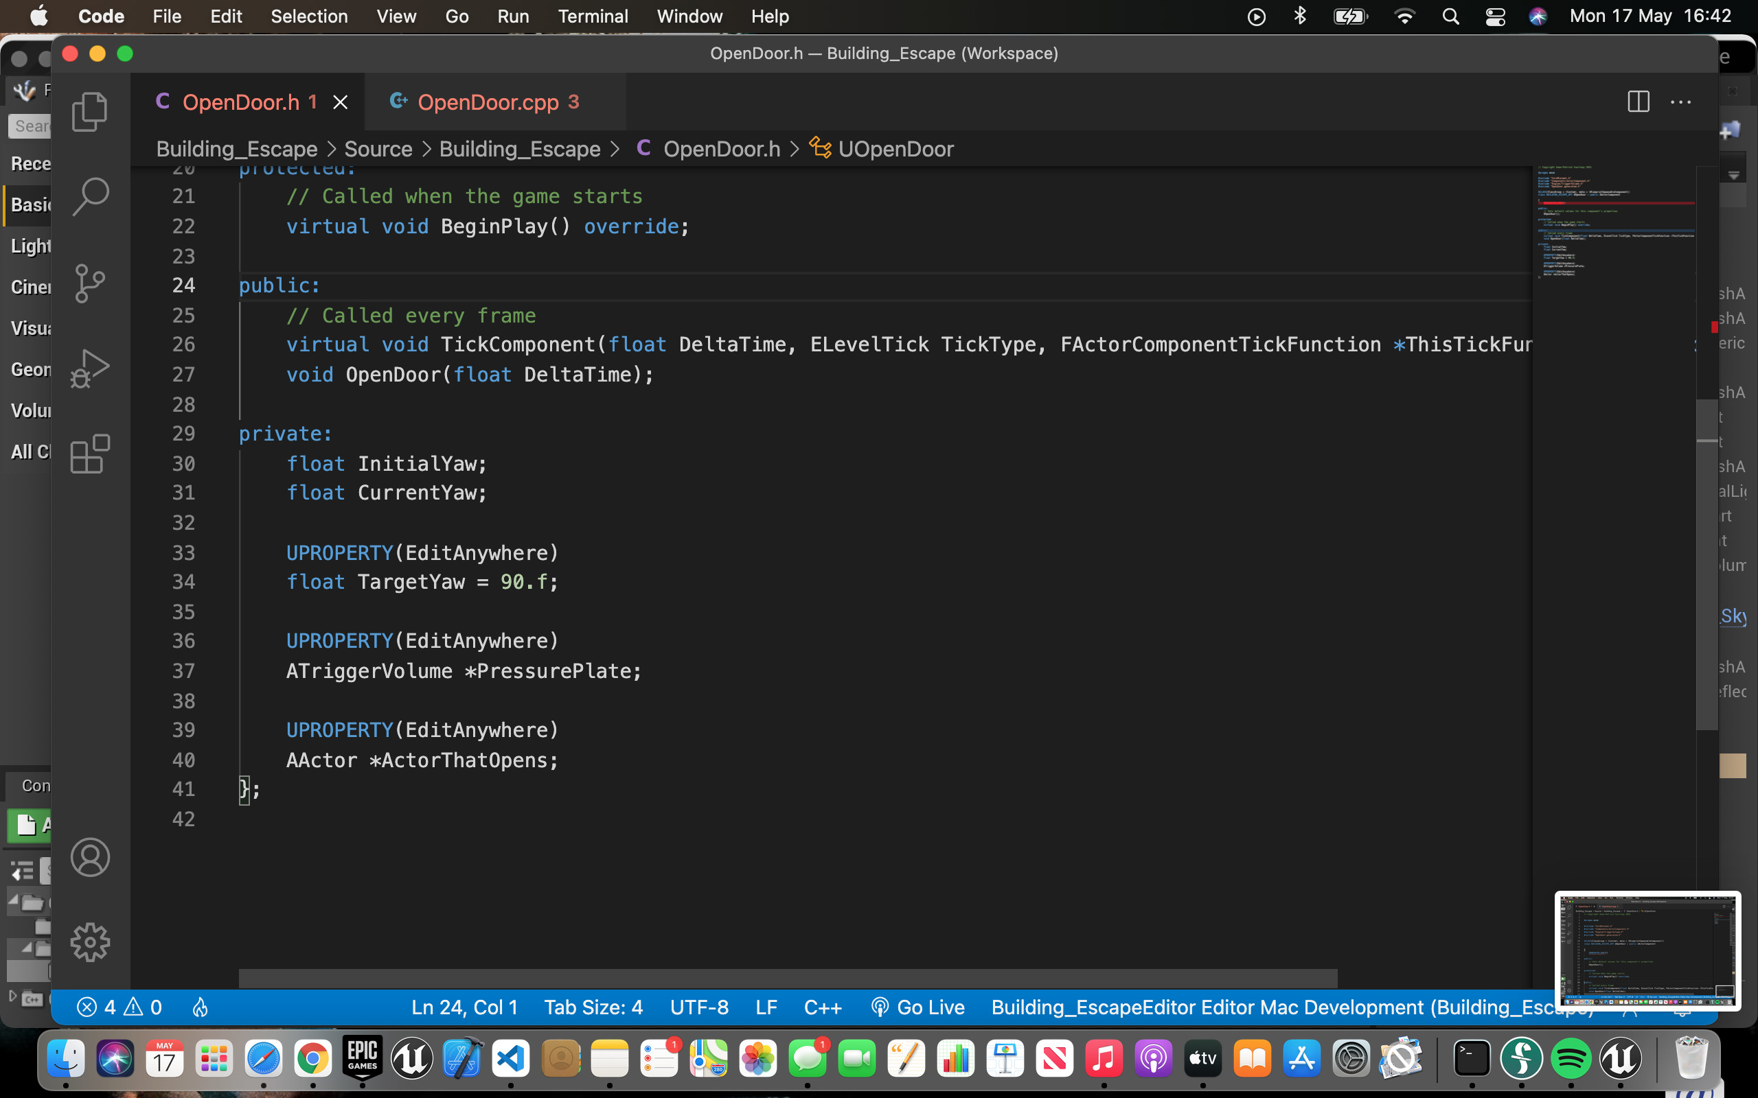Open the Source Control view

pyautogui.click(x=89, y=283)
